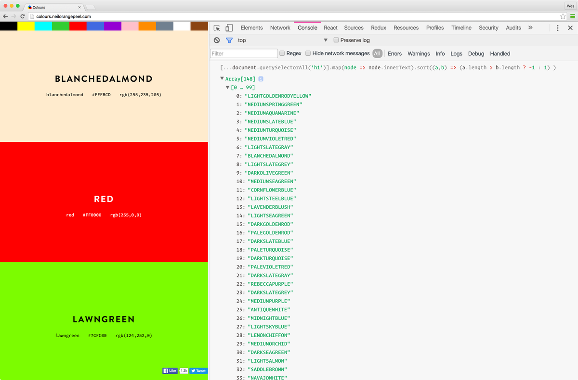Viewport: 578px width, 380px height.
Task: Pick the yellow swatch in top strip
Action: [26, 26]
